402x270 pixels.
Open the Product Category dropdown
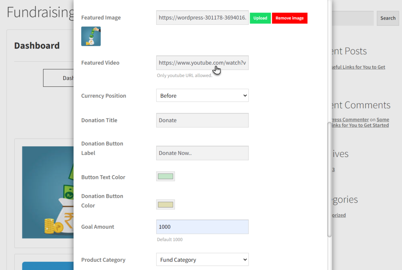(x=202, y=259)
